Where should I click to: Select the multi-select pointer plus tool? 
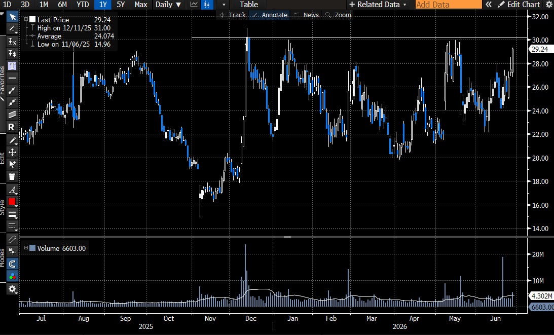12,164
